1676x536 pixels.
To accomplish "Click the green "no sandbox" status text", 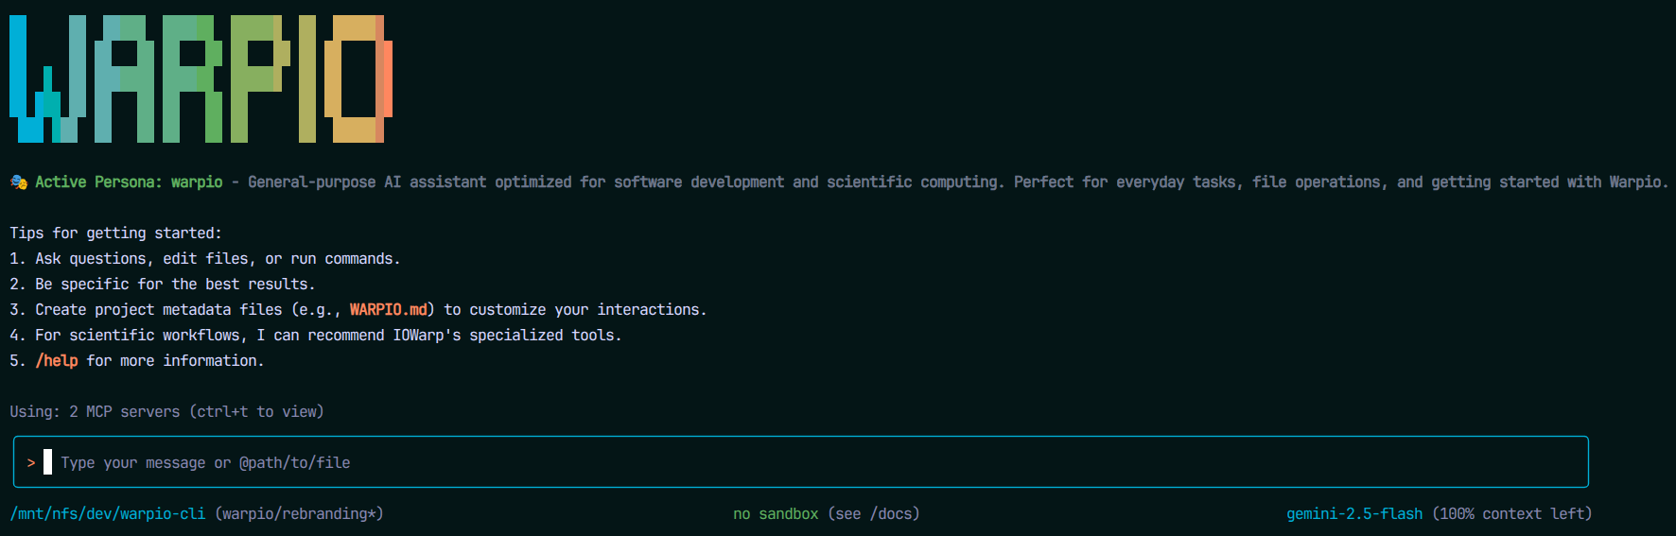I will point(776,513).
